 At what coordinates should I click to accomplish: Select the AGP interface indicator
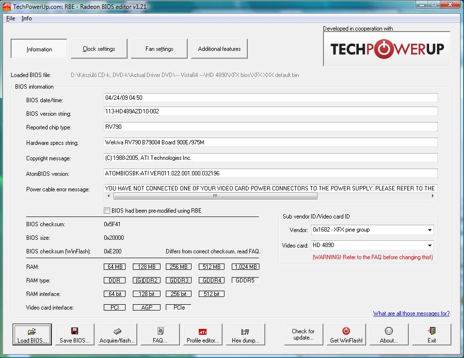coord(146,308)
